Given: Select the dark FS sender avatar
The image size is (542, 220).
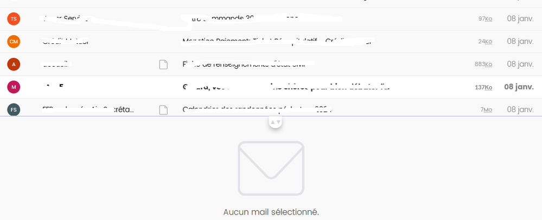Looking at the screenshot, I should (14, 109).
